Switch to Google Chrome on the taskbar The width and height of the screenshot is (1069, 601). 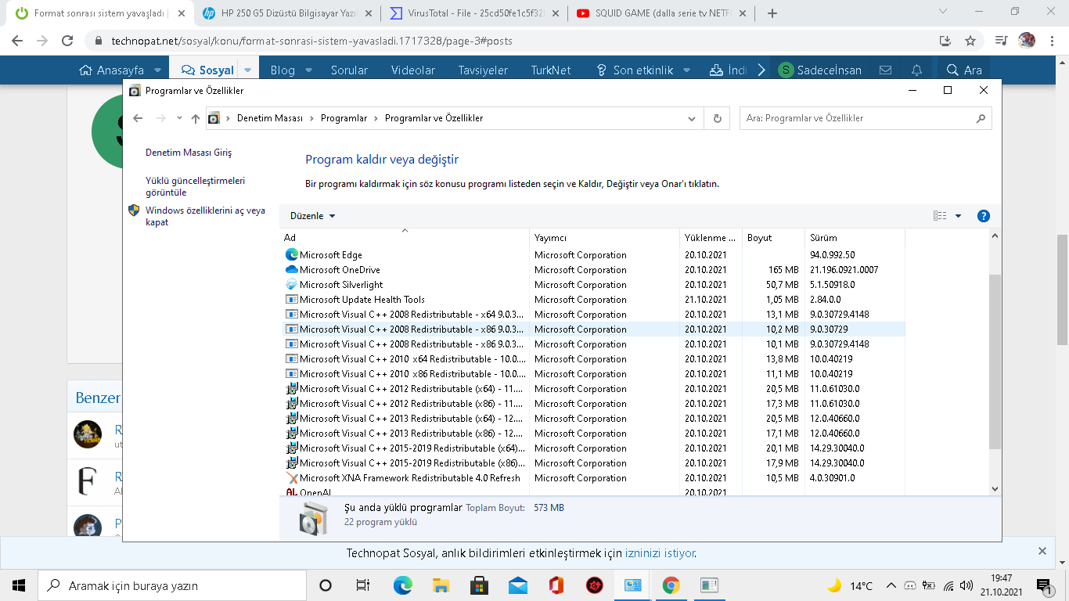[671, 585]
